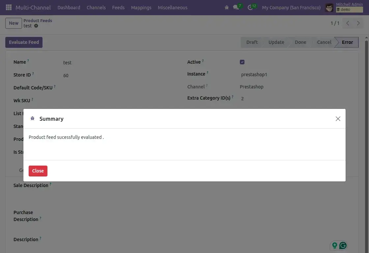Open the Miscellaneous menu
Screen dimensions: 369x253
point(173,8)
